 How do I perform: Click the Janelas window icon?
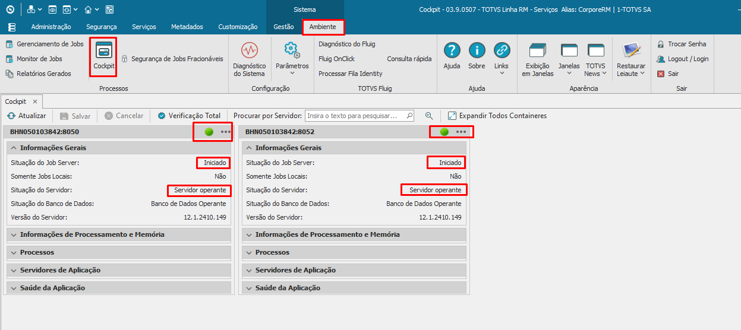pyautogui.click(x=569, y=50)
